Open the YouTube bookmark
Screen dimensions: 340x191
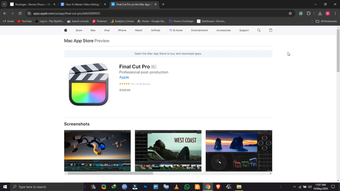[25, 21]
